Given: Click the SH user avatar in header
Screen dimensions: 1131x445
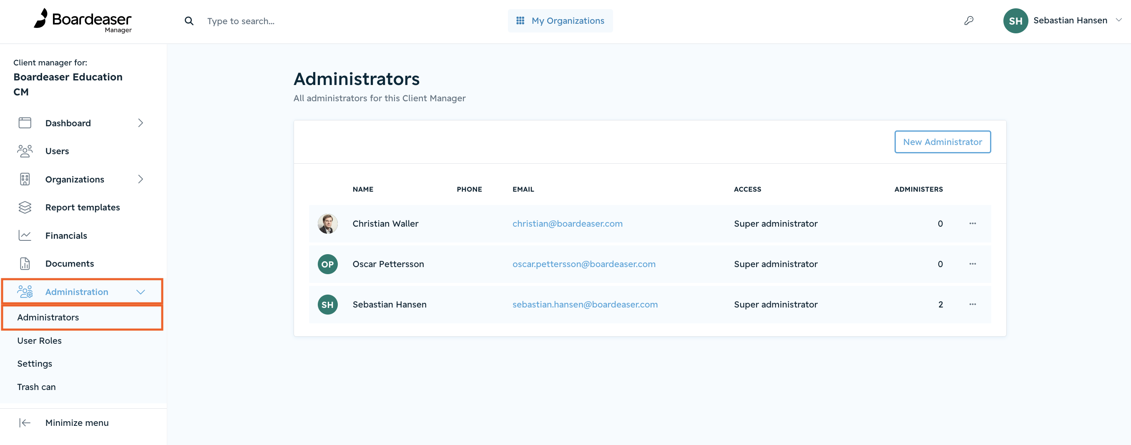Looking at the screenshot, I should coord(1015,21).
